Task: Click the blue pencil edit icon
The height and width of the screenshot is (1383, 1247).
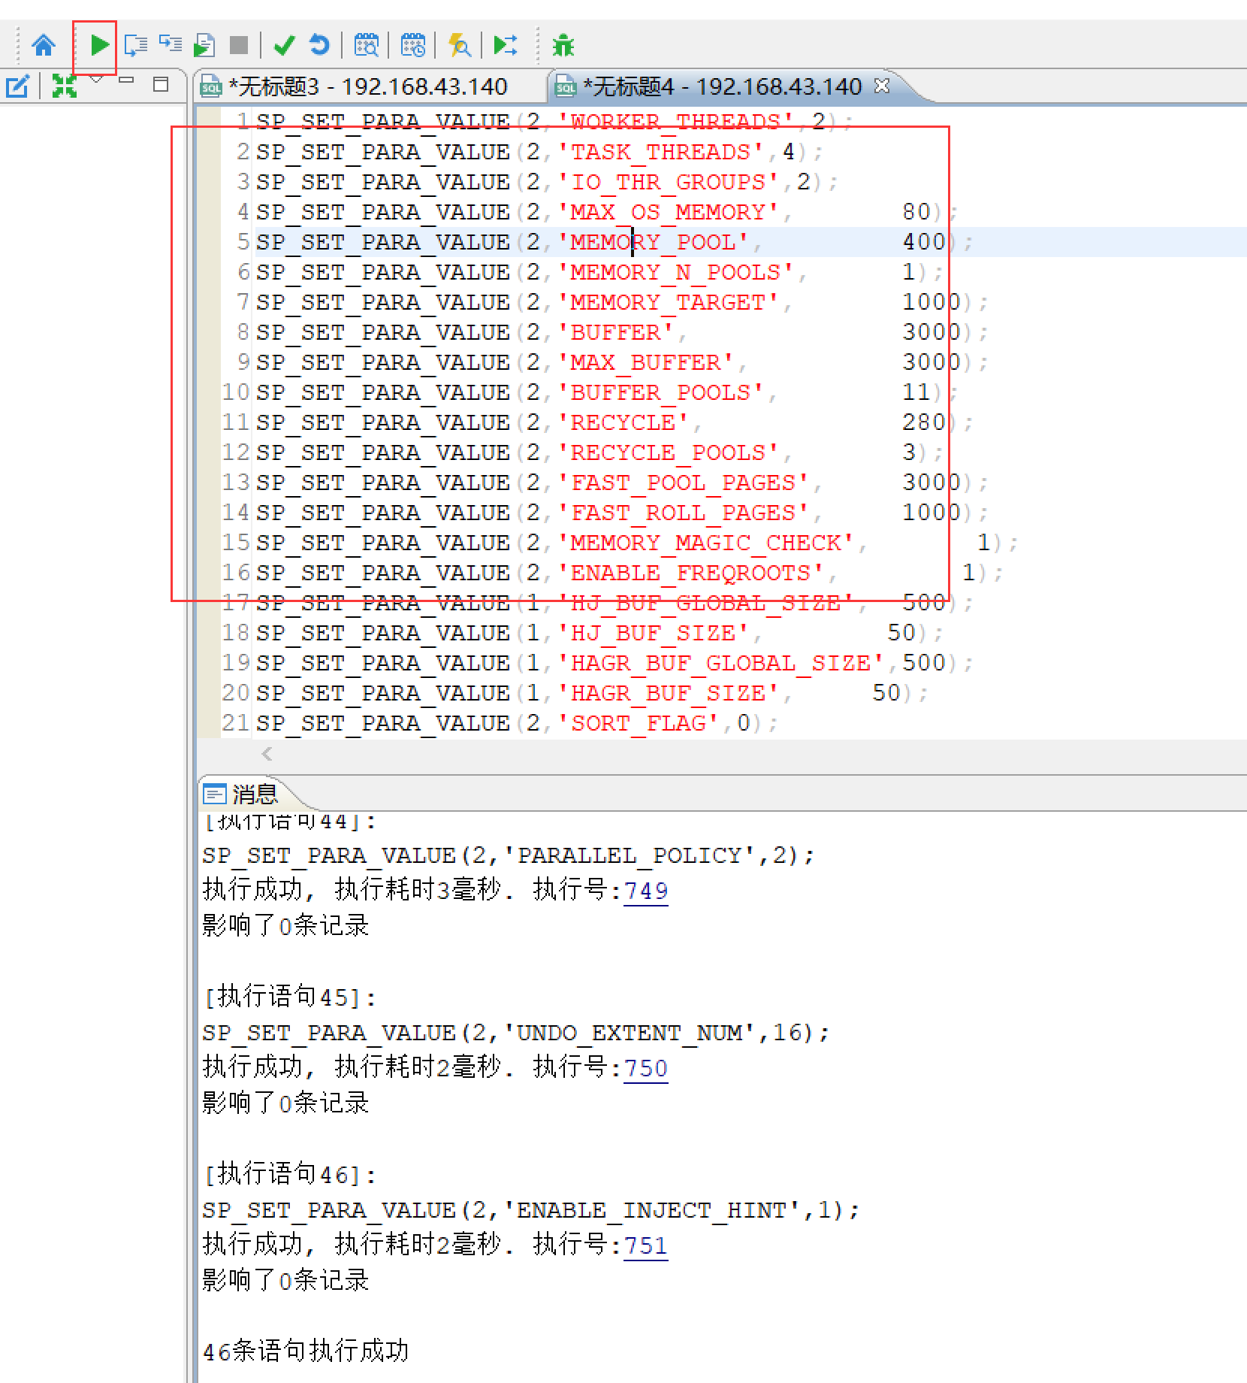Action: point(17,86)
